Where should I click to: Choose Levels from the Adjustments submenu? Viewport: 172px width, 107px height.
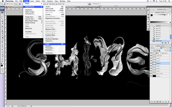click(54, 7)
